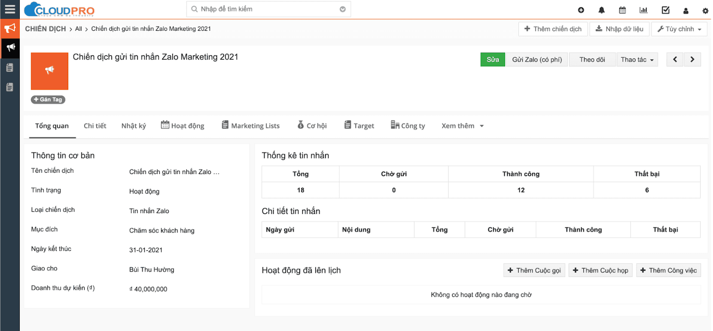713x331 pixels.
Task: Click Gửi Zalo (có phí) button
Action: (x=537, y=60)
